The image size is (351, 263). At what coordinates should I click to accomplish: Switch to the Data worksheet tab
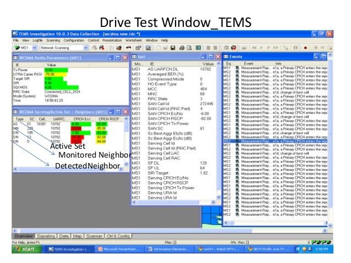click(64, 236)
